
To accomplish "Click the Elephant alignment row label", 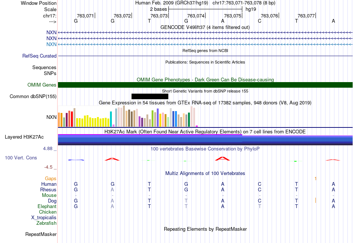I will (x=47, y=207).
